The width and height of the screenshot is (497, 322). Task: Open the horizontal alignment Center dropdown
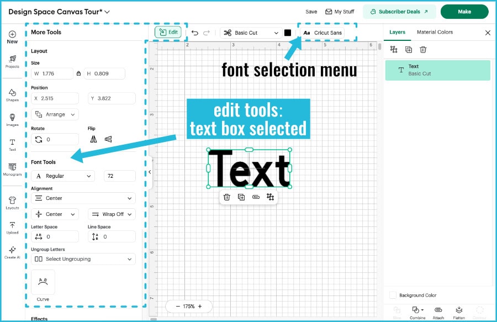point(83,198)
